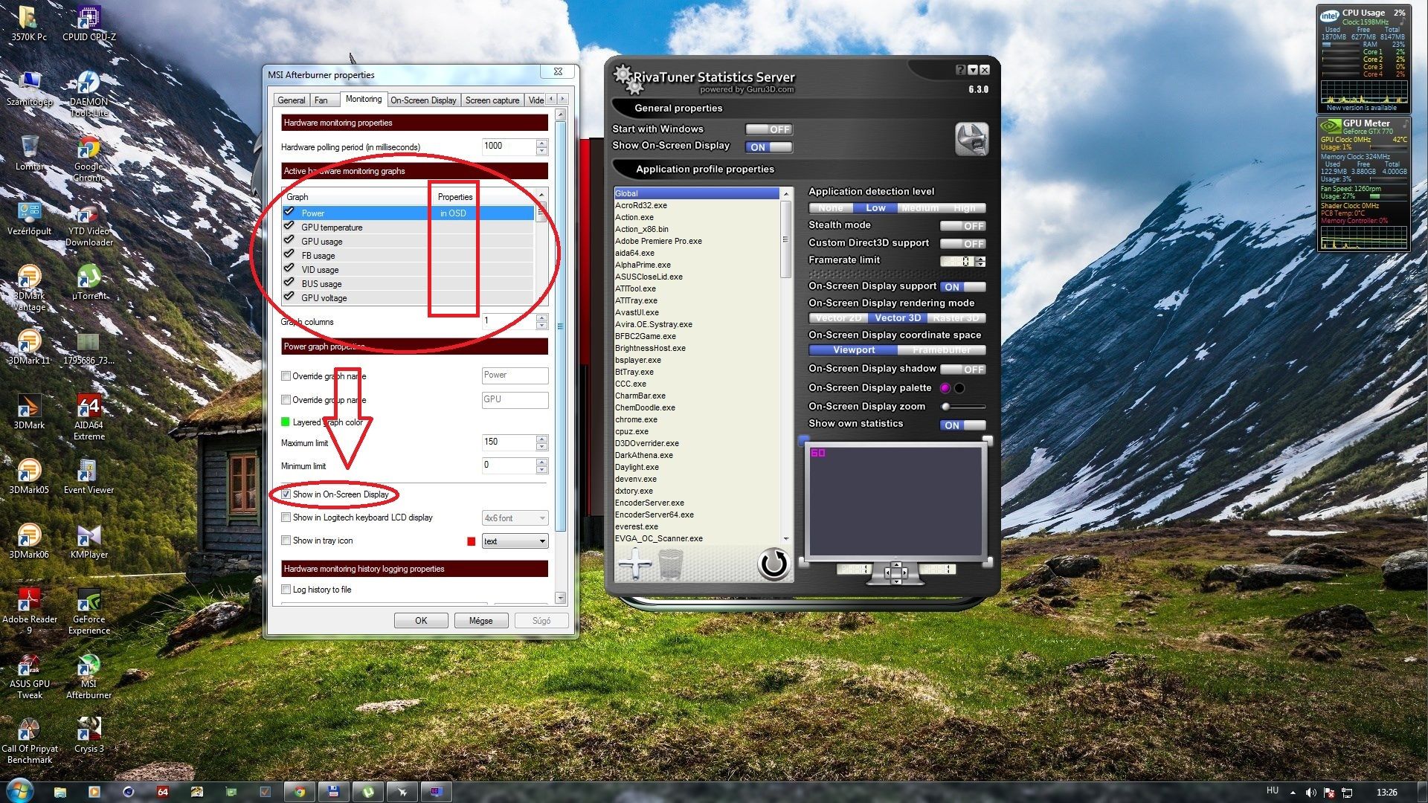Toggle Show in On-Screen Display checkbox
Image resolution: width=1428 pixels, height=803 pixels.
[286, 494]
